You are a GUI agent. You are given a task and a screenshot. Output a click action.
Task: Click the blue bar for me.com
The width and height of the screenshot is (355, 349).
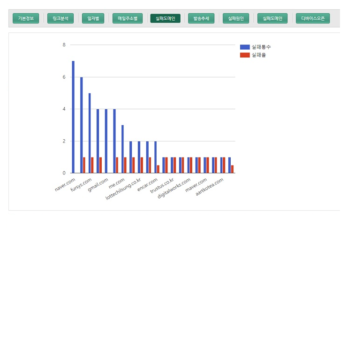coord(122,149)
